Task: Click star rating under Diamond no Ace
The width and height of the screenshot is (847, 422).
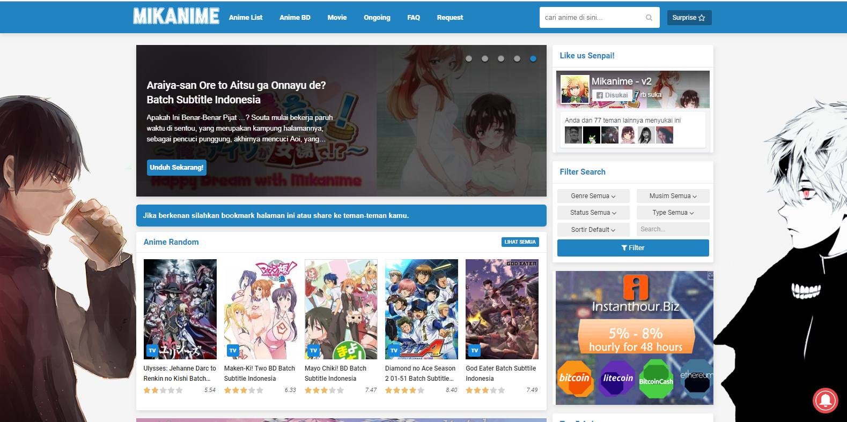Action: (404, 390)
